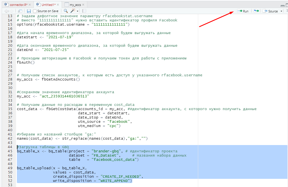Enable the Source on Save checkbox

coord(35,11)
